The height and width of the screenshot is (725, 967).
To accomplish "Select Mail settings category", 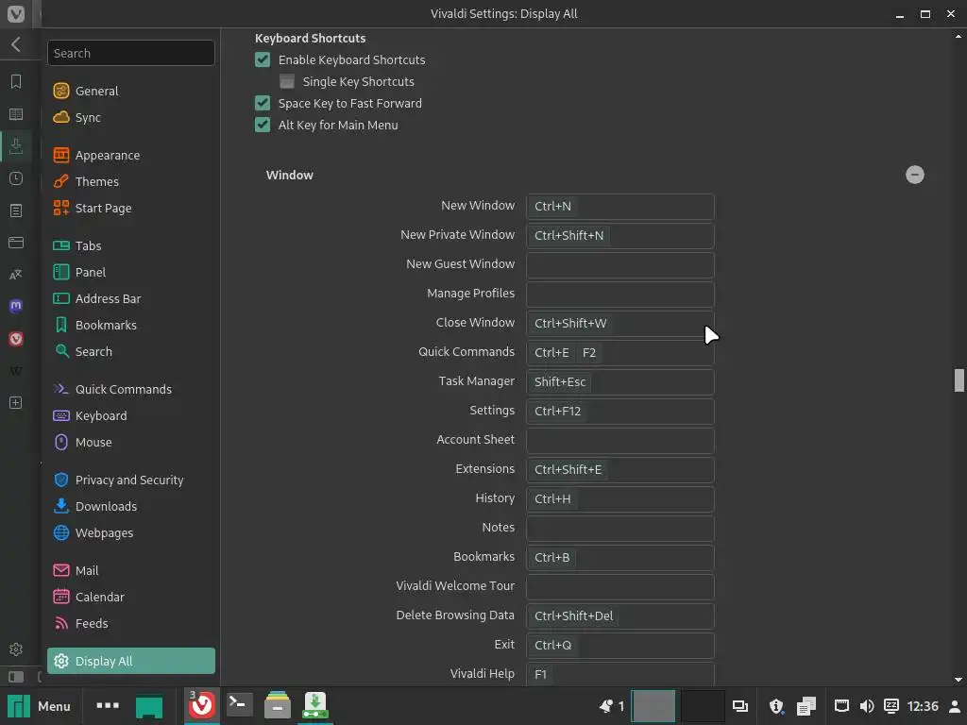I will 130,570.
